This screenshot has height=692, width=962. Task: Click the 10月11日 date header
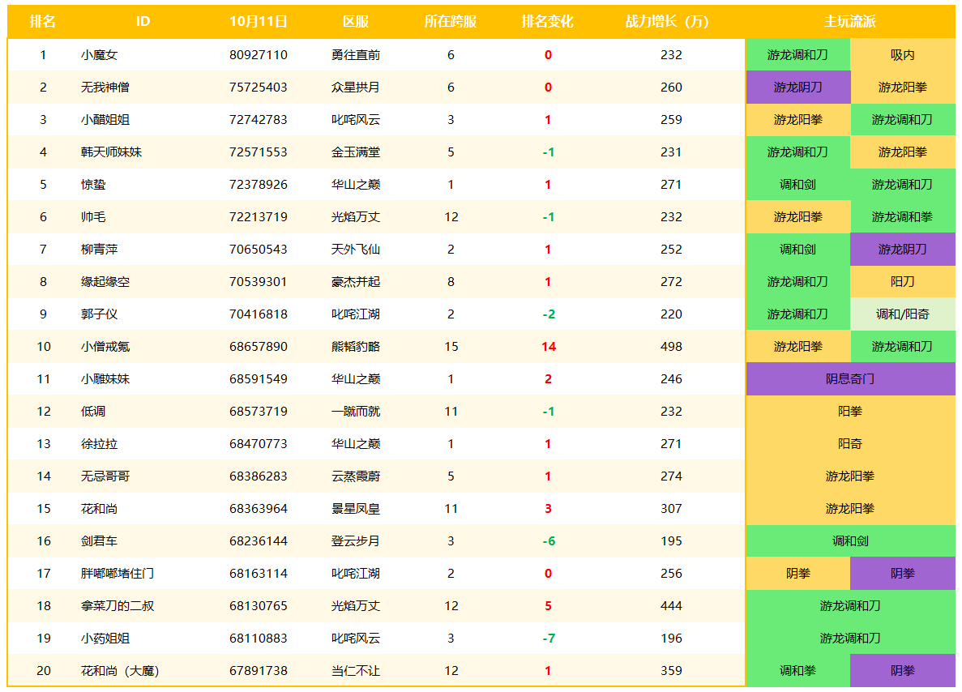click(x=259, y=22)
